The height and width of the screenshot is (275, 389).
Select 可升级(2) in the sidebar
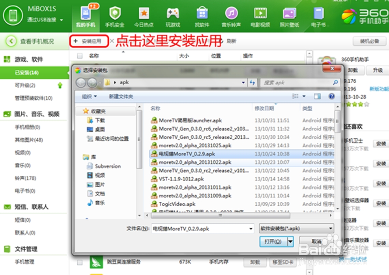point(25,85)
